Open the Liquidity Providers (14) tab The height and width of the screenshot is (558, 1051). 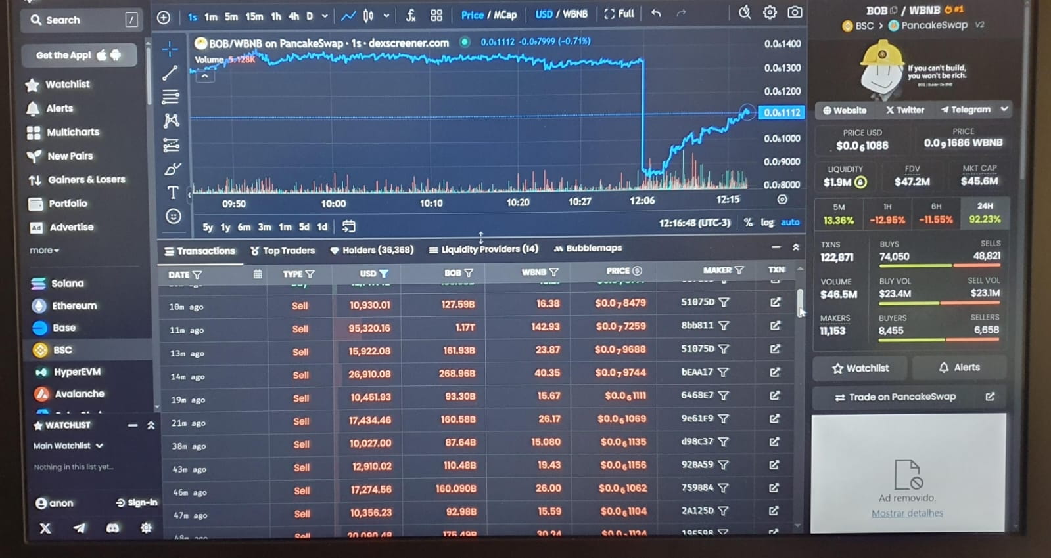point(483,249)
